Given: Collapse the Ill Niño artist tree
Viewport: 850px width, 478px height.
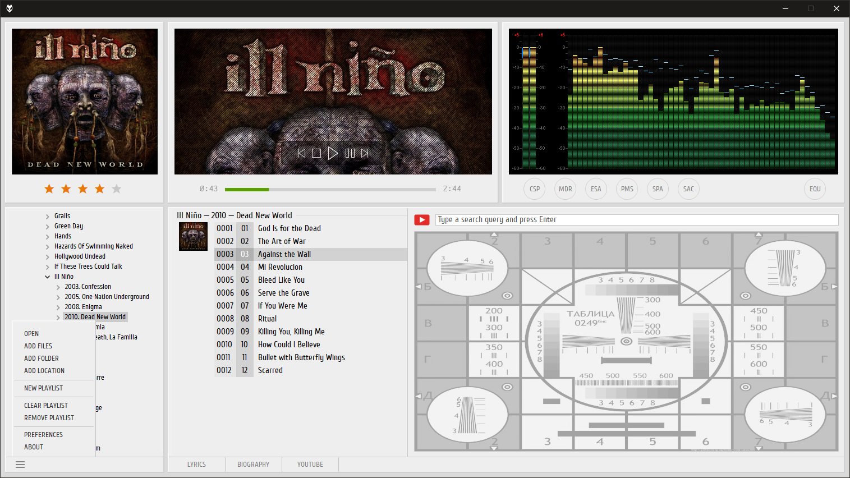Looking at the screenshot, I should point(48,277).
